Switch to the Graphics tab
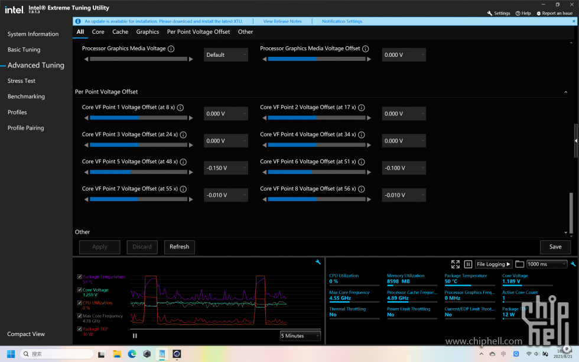This screenshot has width=579, height=362. click(x=148, y=32)
